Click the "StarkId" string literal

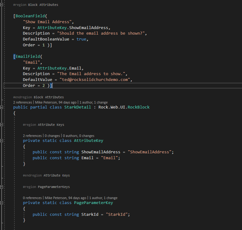[117, 215]
